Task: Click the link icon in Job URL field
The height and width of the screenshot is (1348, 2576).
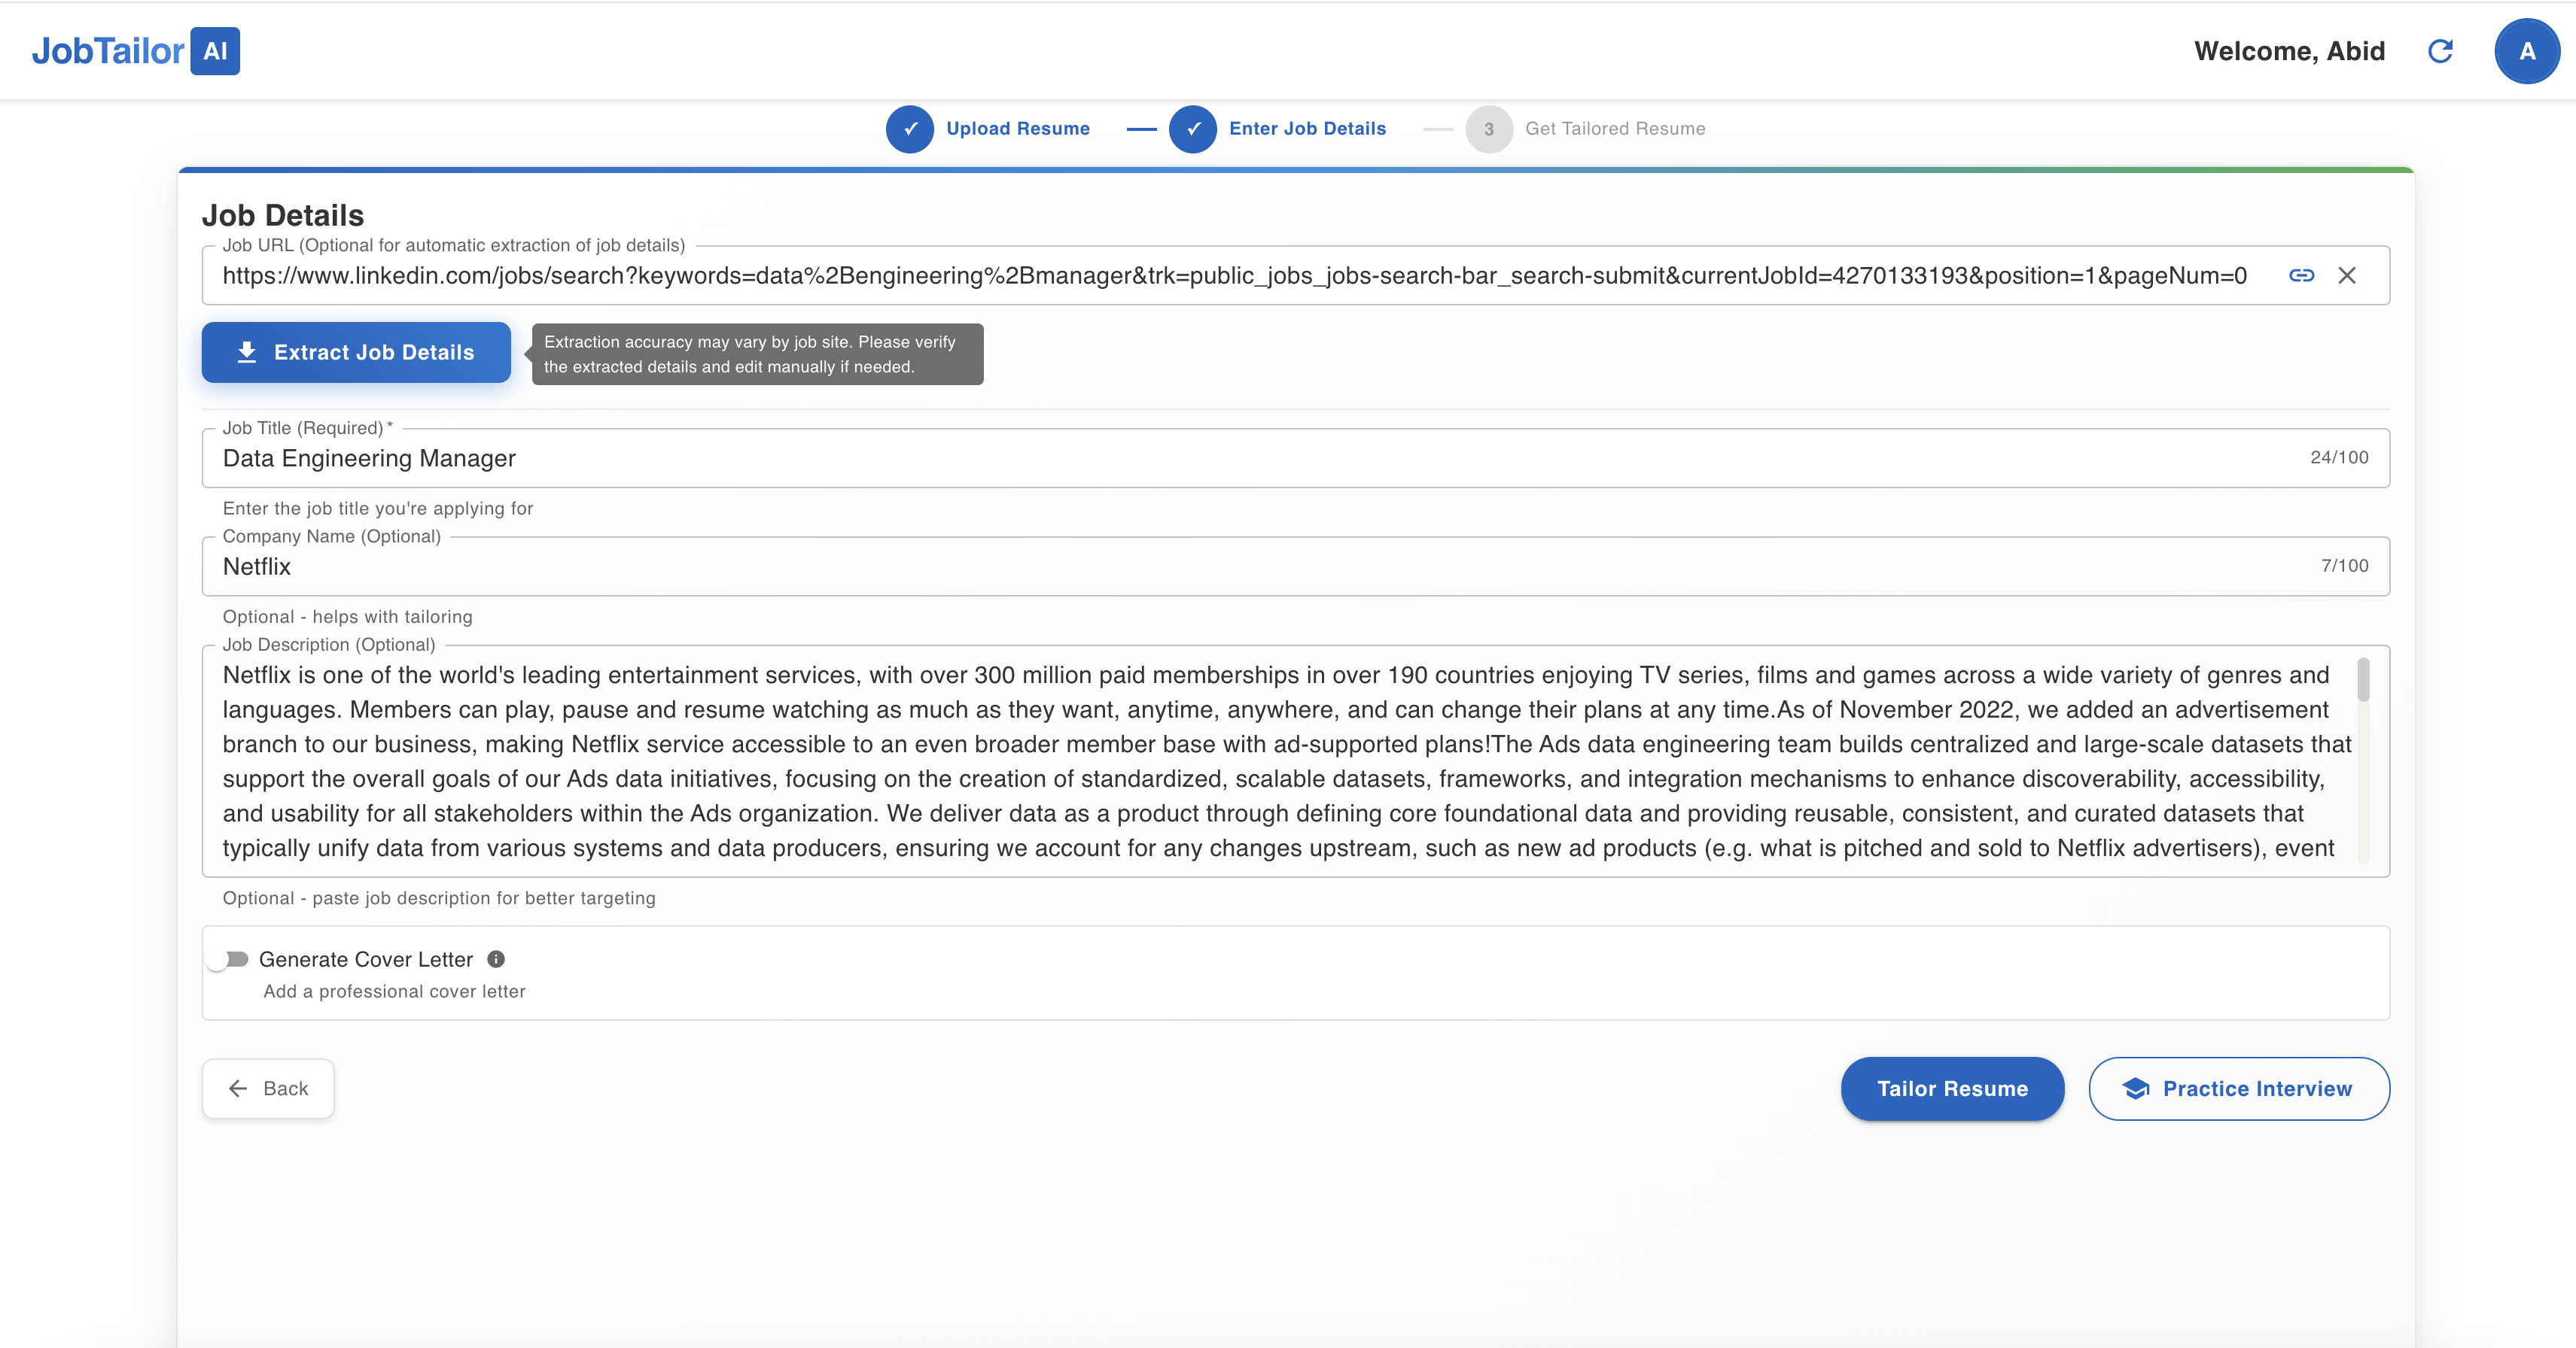Action: 2301,276
